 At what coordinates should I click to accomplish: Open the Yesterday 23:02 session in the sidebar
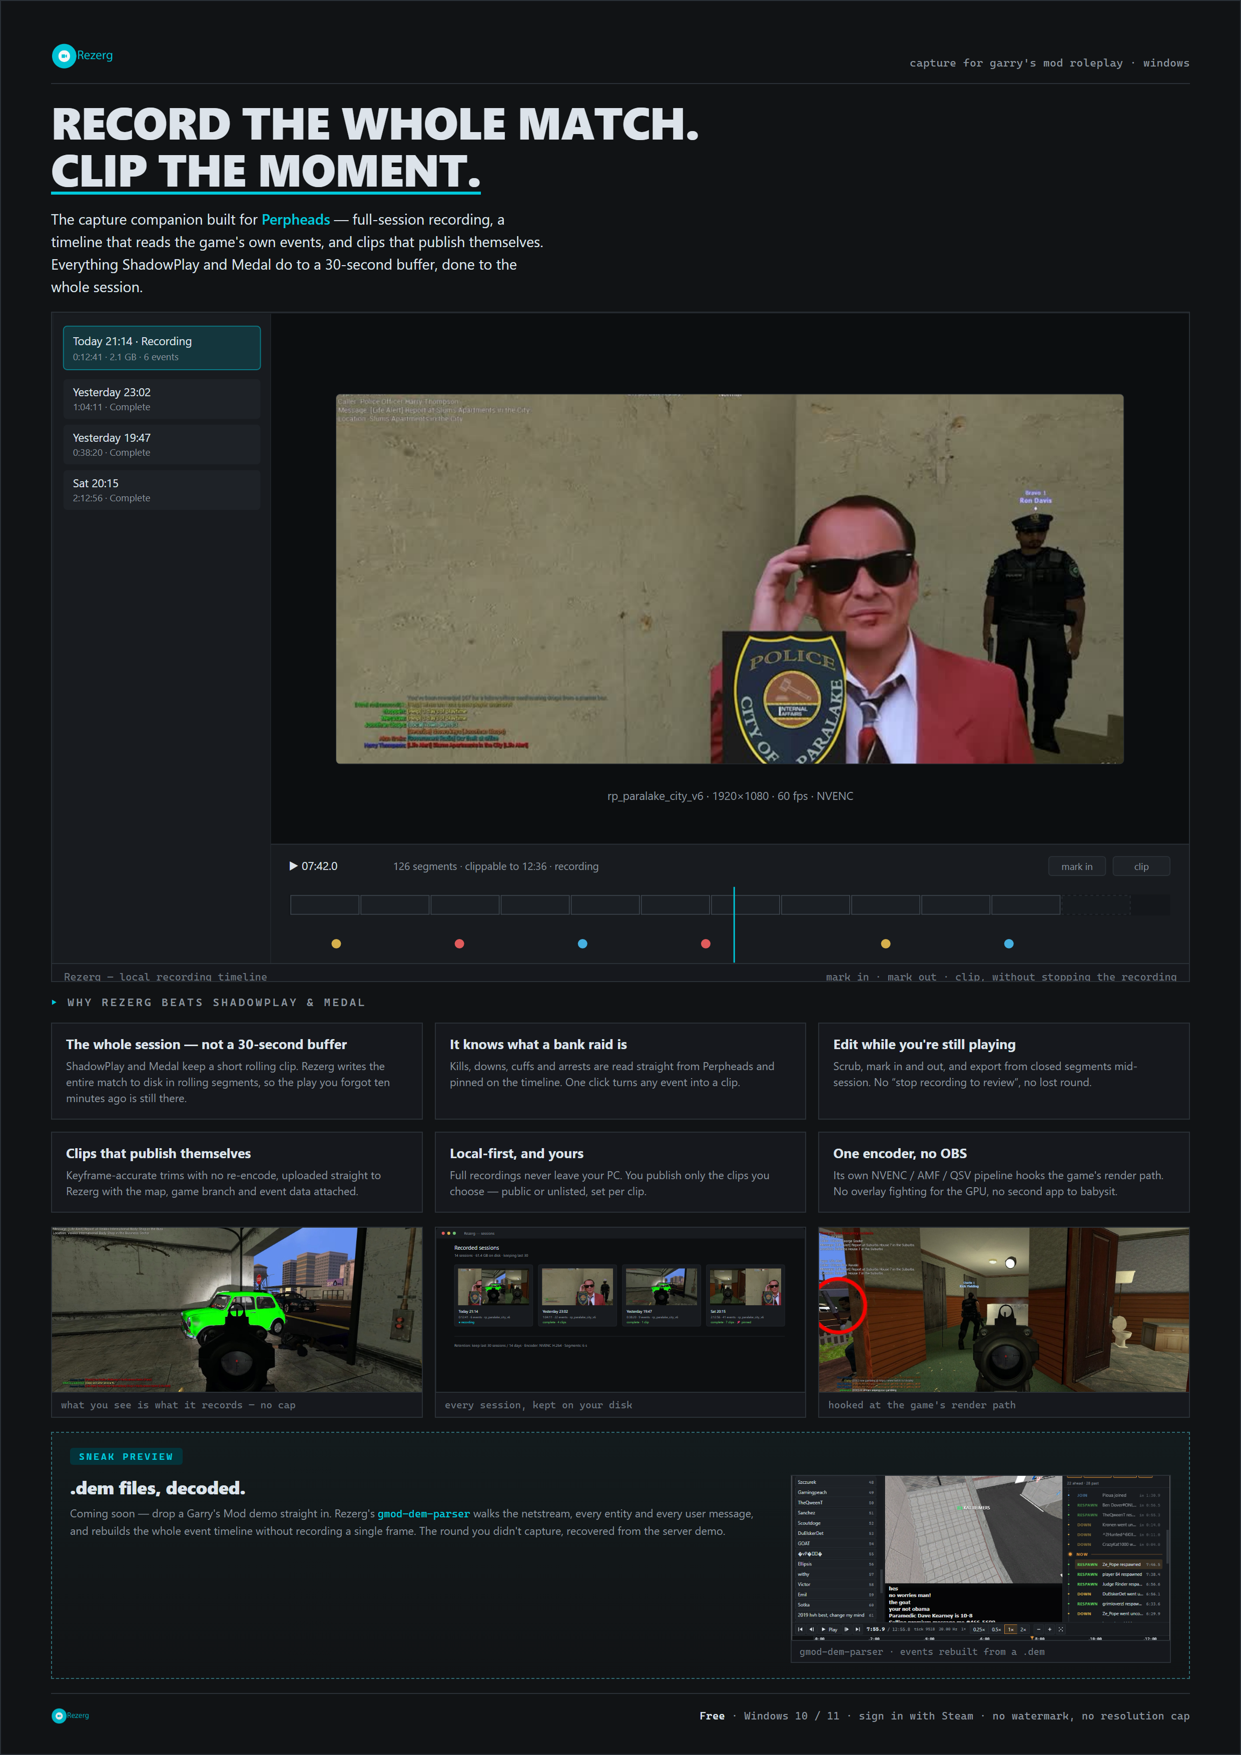[x=161, y=399]
